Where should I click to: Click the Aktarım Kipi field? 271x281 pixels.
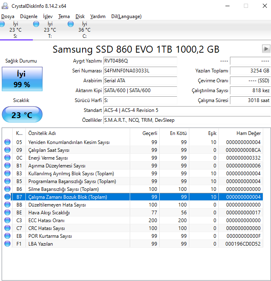click(x=140, y=91)
